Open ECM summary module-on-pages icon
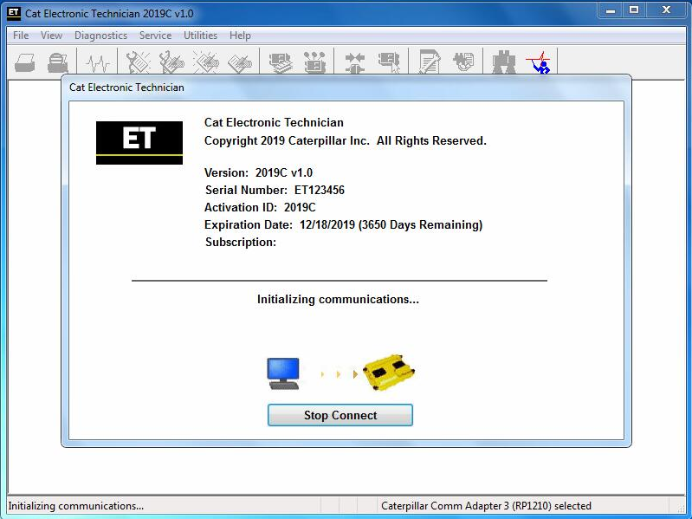Image resolution: width=692 pixels, height=519 pixels. tap(281, 62)
